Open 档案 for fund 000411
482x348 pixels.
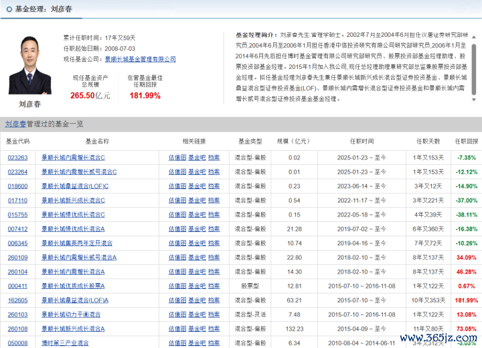click(x=214, y=286)
